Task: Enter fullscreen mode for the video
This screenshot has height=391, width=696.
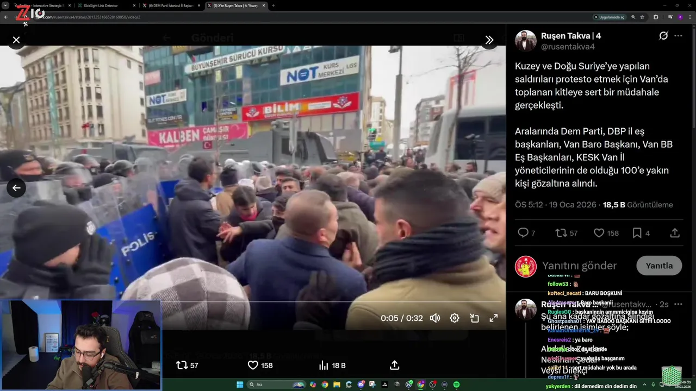Action: (x=494, y=318)
